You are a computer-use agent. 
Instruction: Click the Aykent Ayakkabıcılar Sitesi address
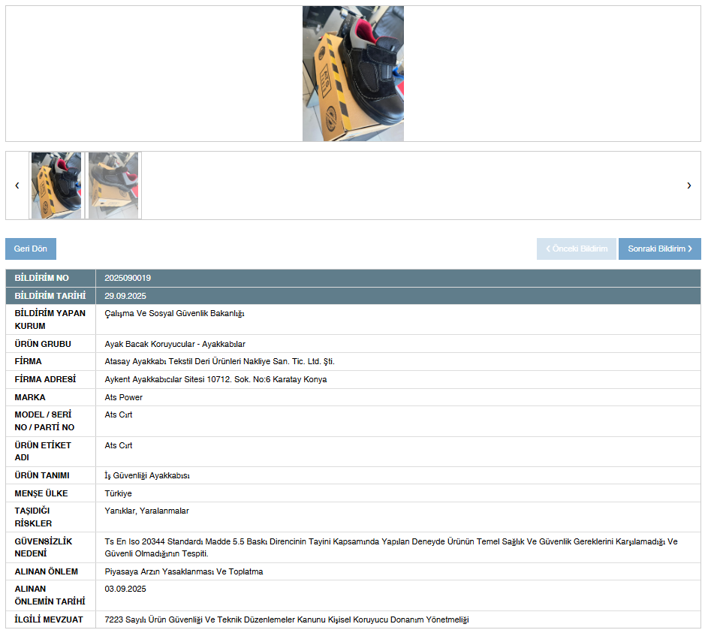click(x=215, y=380)
